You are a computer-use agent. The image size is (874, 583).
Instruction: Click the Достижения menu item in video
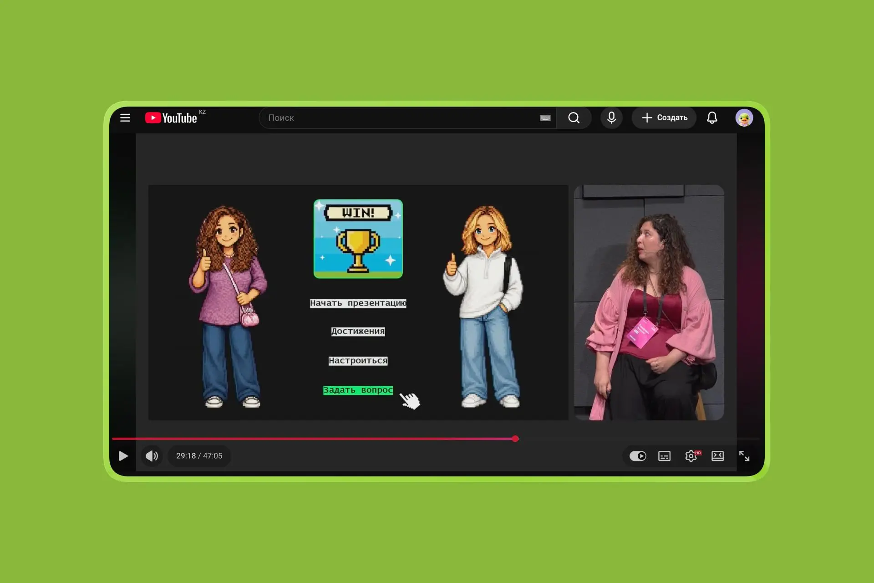(x=358, y=331)
